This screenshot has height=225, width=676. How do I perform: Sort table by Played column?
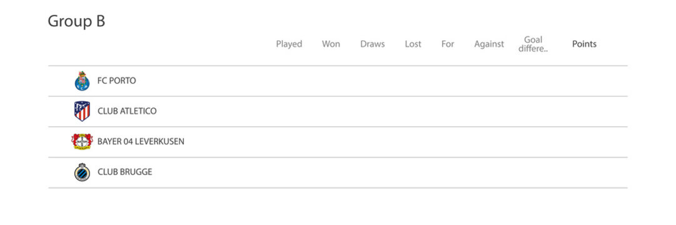tap(289, 44)
